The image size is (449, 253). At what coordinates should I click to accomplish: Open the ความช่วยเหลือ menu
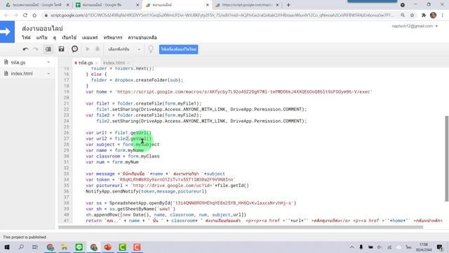[x=142, y=37]
